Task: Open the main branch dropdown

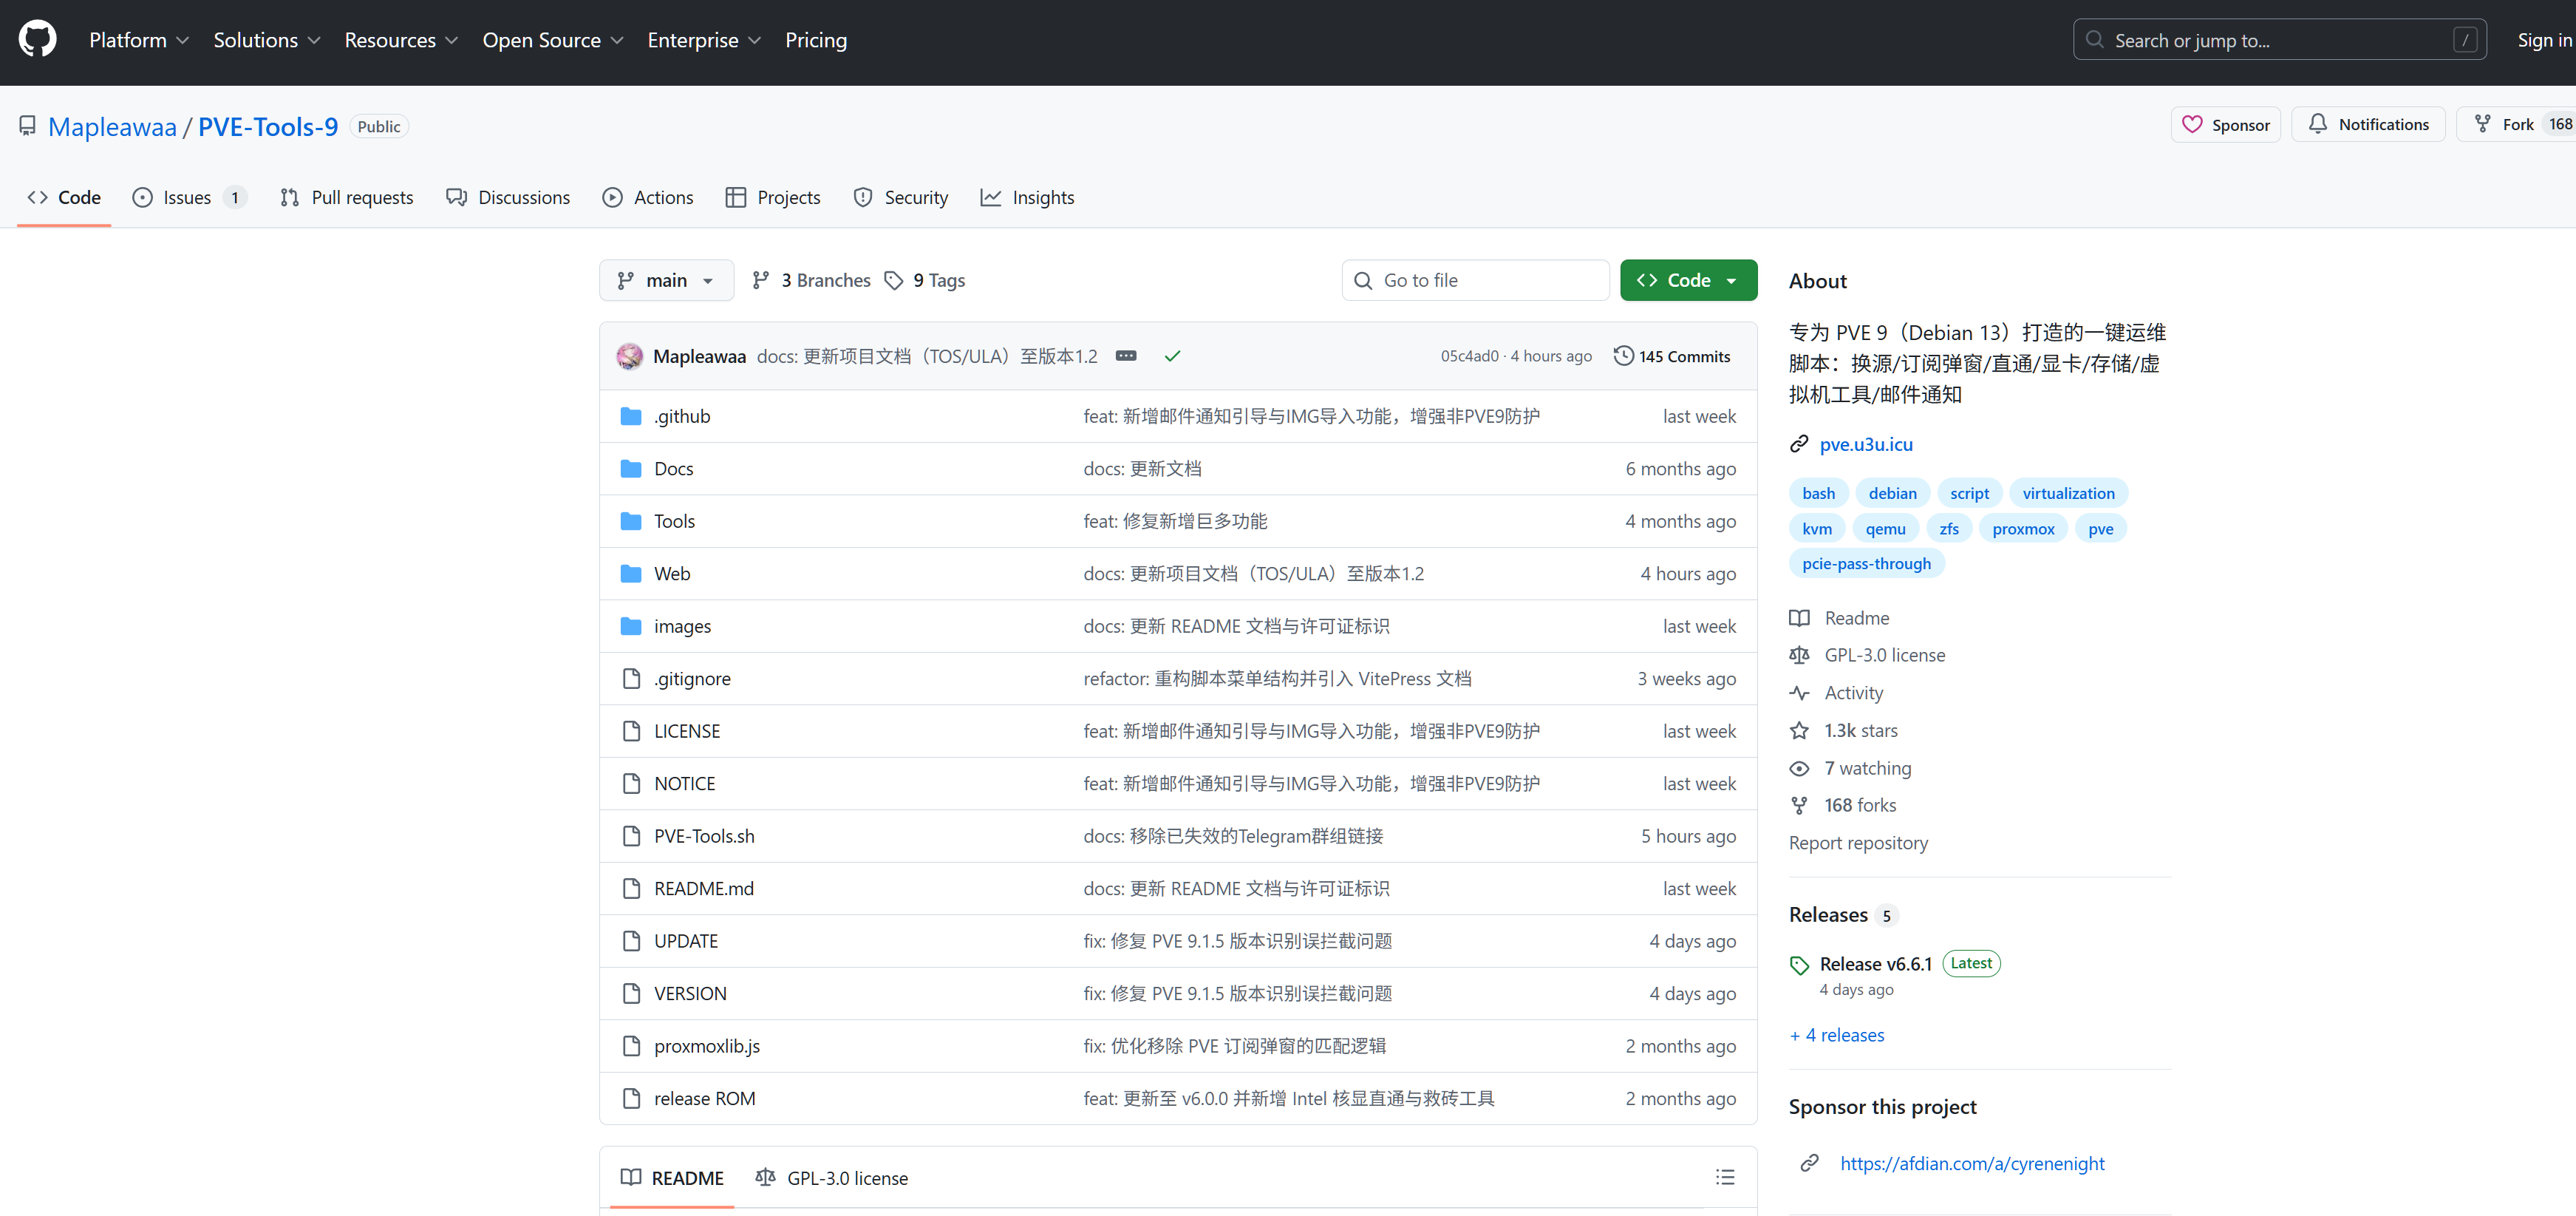Action: pos(666,280)
